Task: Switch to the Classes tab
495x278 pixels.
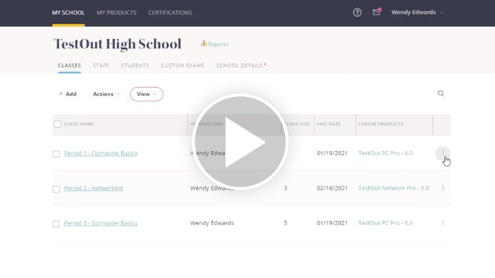Action: tap(69, 65)
